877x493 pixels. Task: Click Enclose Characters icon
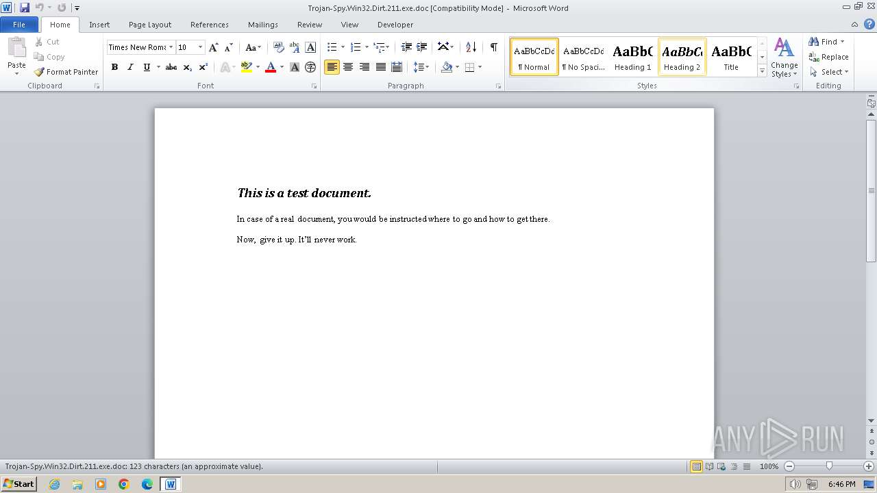tap(310, 67)
